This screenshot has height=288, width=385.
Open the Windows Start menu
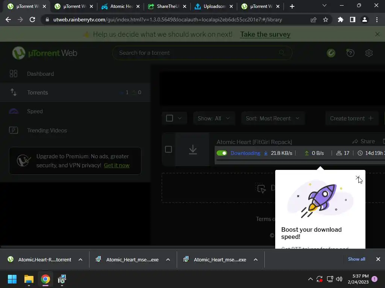[x=12, y=279]
